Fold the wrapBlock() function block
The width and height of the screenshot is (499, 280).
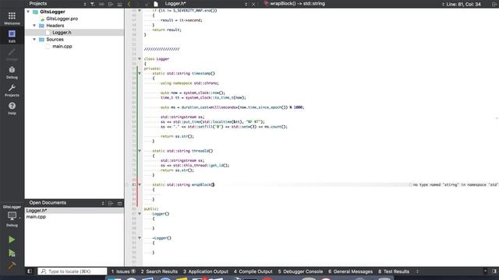pyautogui.click(x=140, y=184)
